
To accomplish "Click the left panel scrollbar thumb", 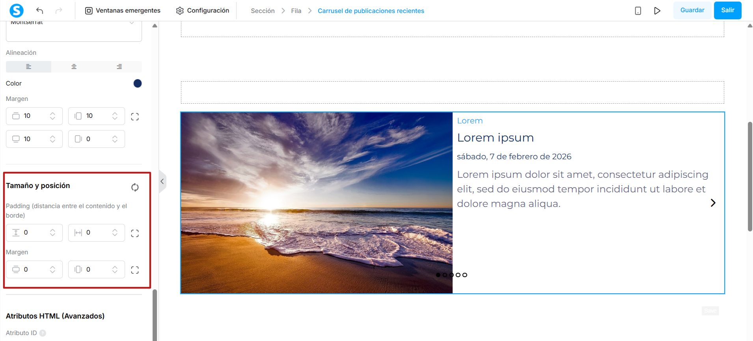I will [x=155, y=315].
